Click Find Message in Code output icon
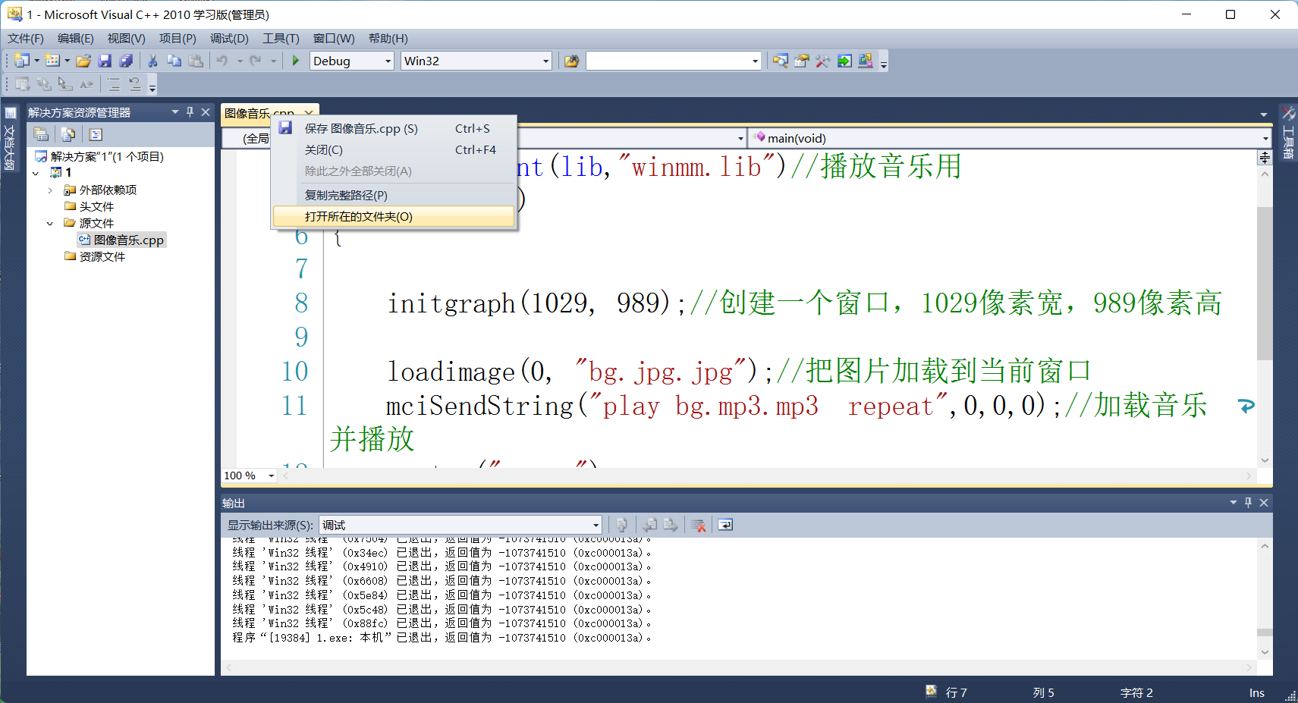This screenshot has height=703, width=1298. [x=621, y=525]
